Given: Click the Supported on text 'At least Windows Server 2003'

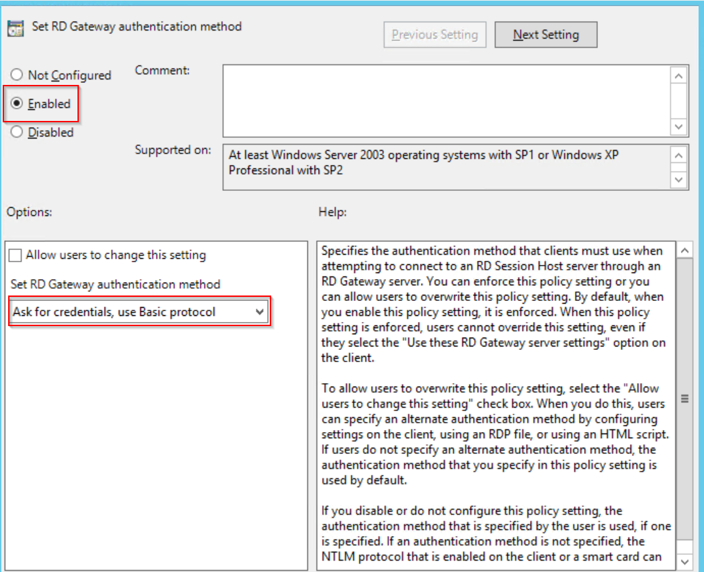Looking at the screenshot, I should (x=306, y=155).
